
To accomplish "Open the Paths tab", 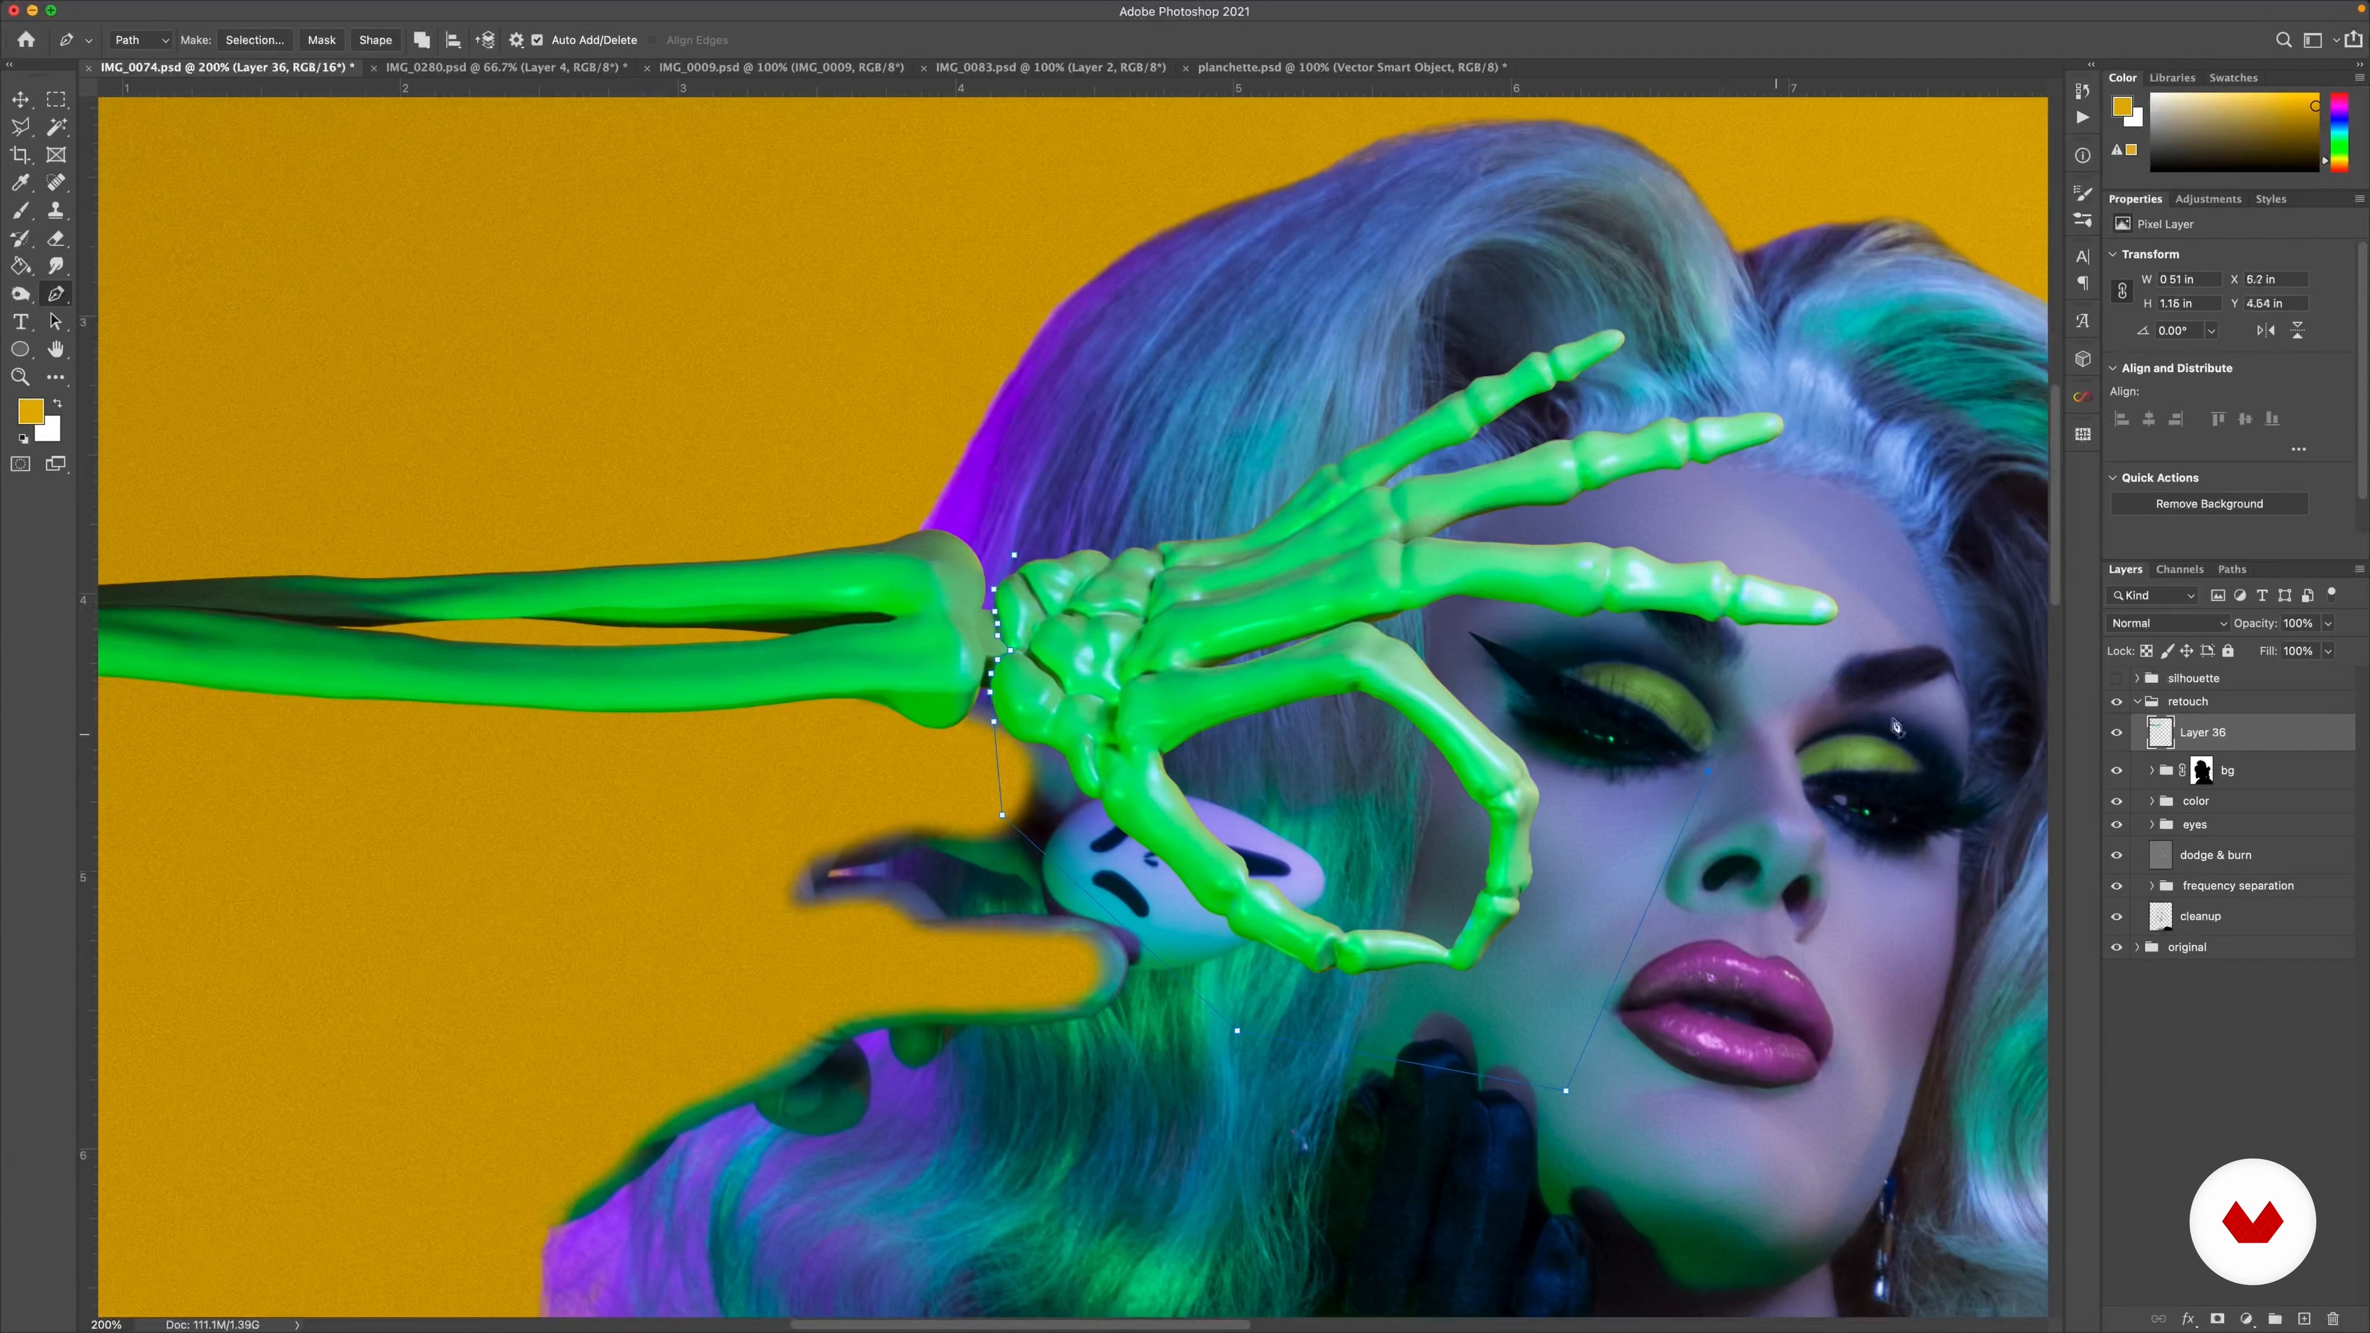I will click(2231, 570).
